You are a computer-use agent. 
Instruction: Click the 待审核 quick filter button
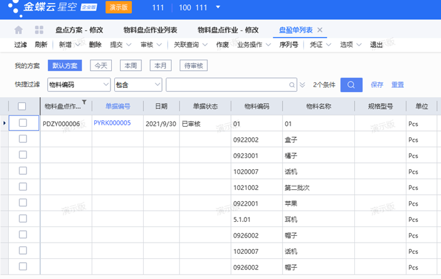tap(193, 65)
